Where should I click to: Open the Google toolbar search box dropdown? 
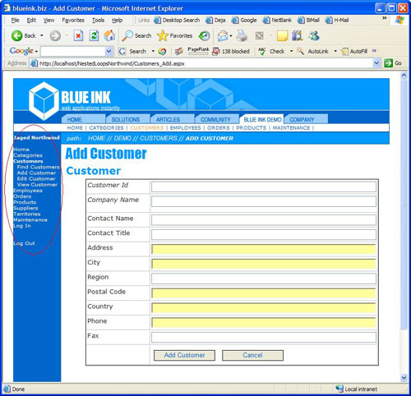coord(109,51)
